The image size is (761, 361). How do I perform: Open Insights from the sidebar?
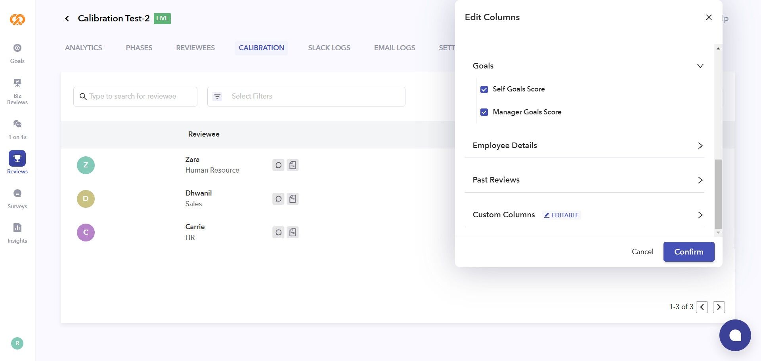[17, 233]
